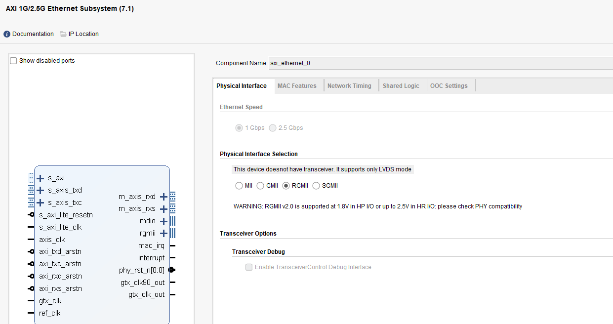Select the axi_rxs_arstn port label
Viewport: 613px width, 324px height.
pyautogui.click(x=61, y=288)
